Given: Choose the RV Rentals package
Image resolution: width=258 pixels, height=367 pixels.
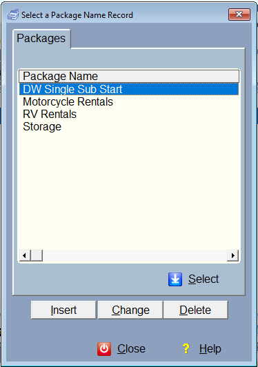Looking at the screenshot, I should click(129, 115).
